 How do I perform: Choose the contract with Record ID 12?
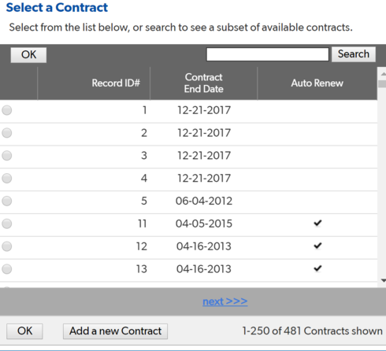pos(7,246)
